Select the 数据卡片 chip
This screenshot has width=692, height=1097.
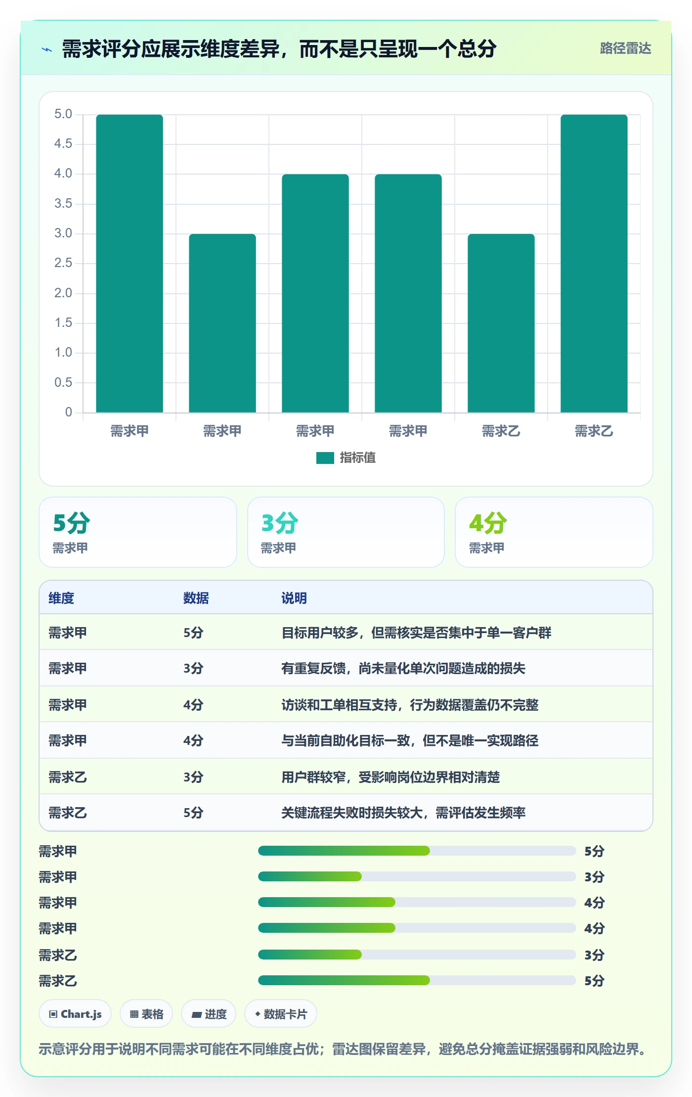[281, 1014]
